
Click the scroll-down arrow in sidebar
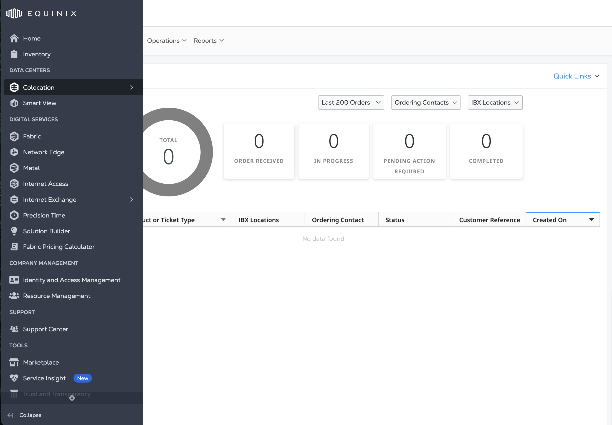[x=72, y=398]
